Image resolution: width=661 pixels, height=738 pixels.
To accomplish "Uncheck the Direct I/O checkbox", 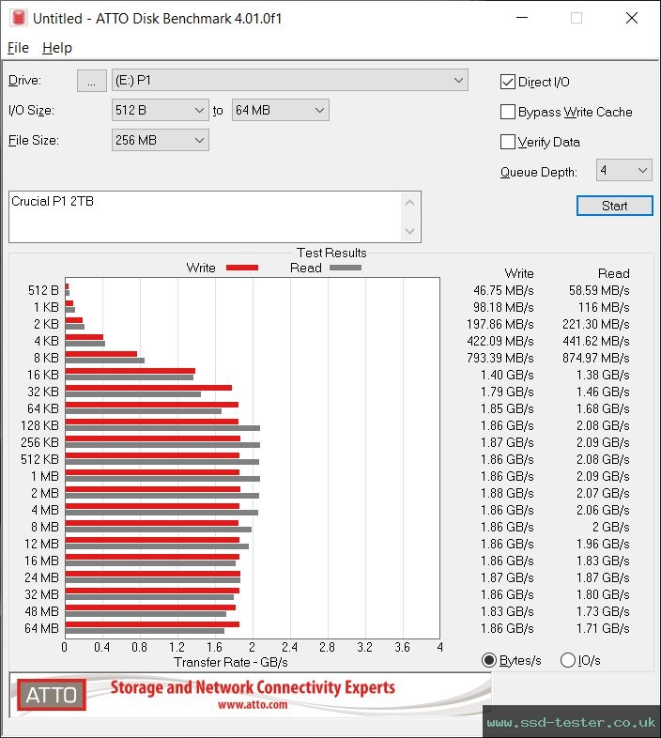I will [x=508, y=82].
